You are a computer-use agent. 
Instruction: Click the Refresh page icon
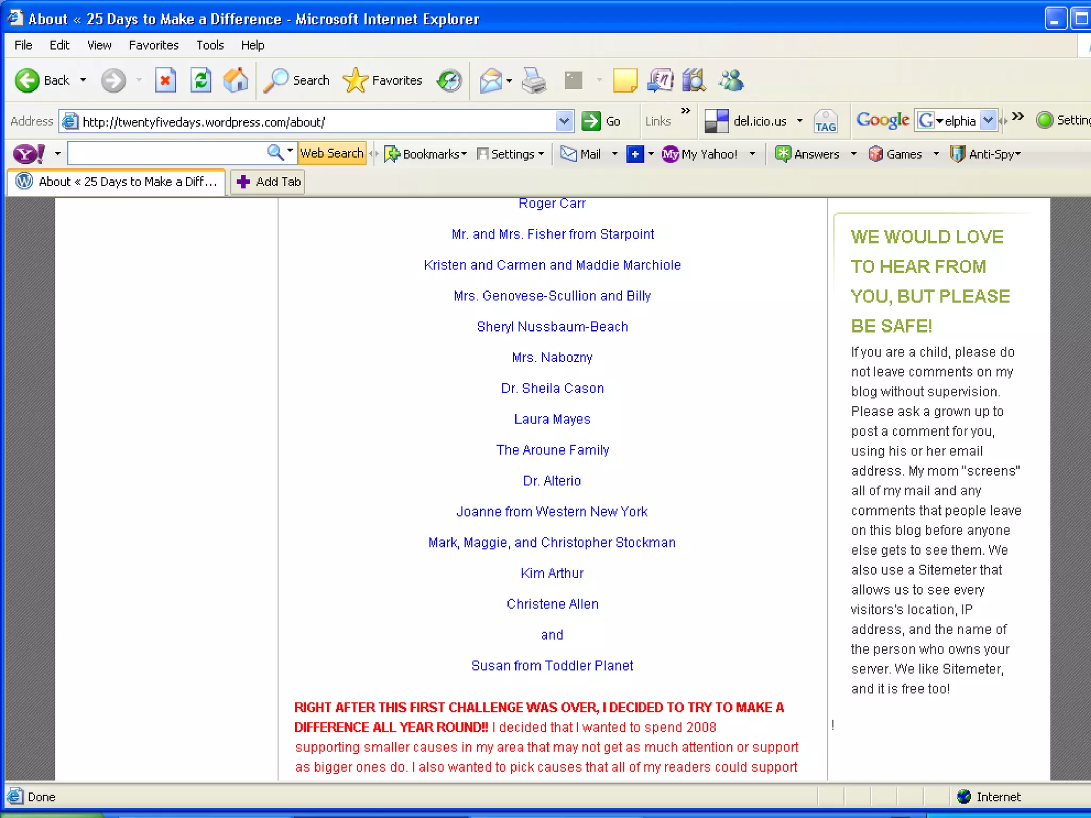pyautogui.click(x=201, y=80)
